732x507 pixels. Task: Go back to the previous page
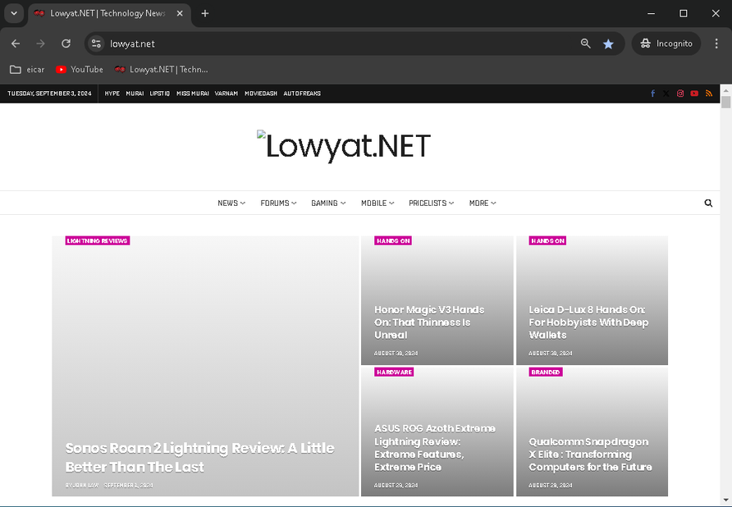[x=16, y=43]
